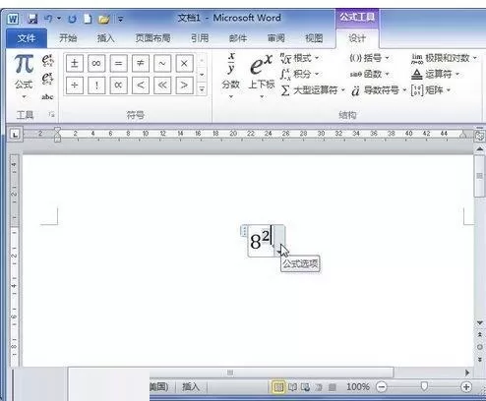
Task: Insert the greater-than > symbol
Action: tap(184, 86)
